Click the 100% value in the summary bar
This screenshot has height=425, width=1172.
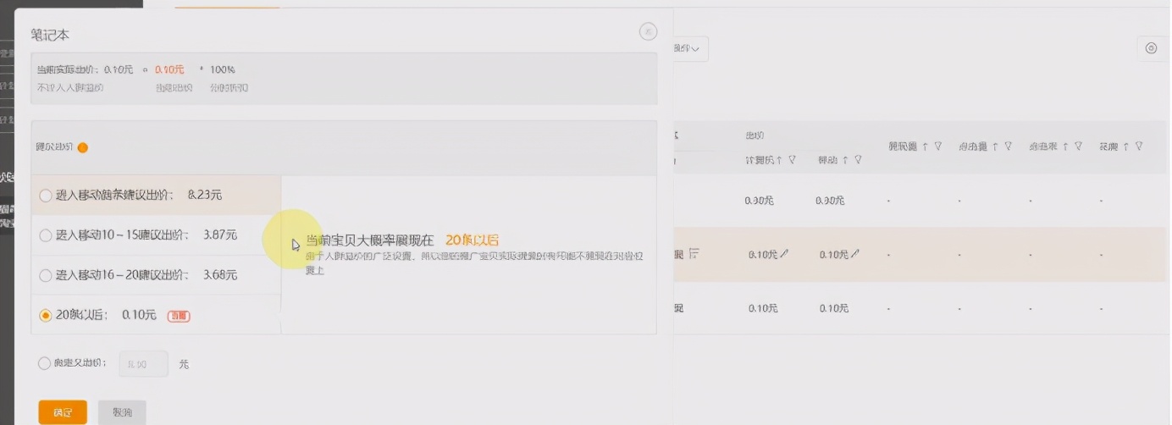[223, 69]
